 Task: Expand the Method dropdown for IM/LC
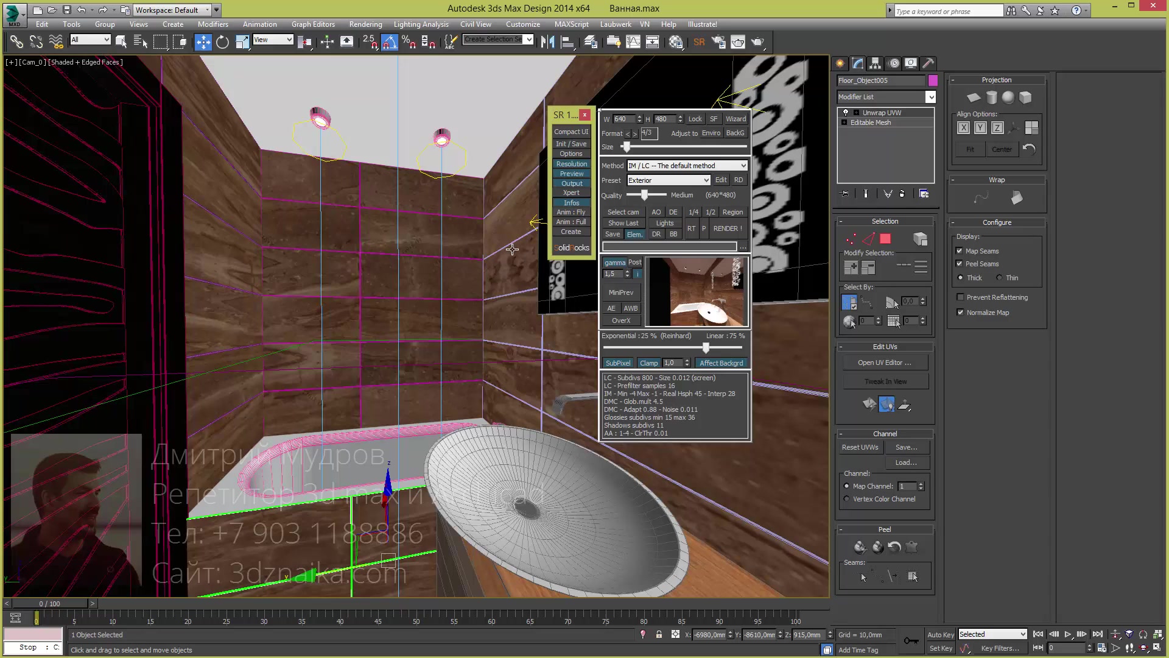743,166
